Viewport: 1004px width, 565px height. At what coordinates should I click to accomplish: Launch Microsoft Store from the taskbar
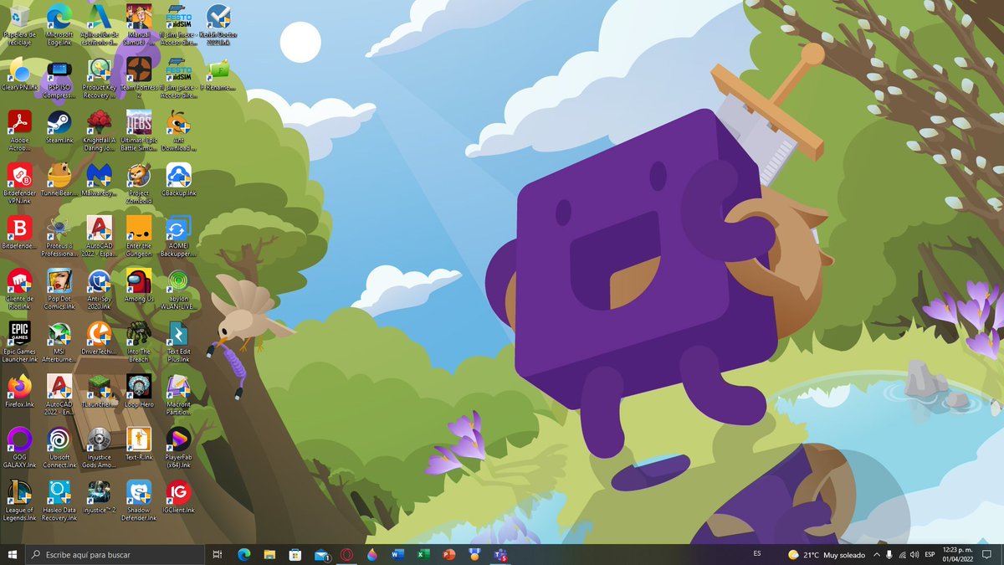295,554
